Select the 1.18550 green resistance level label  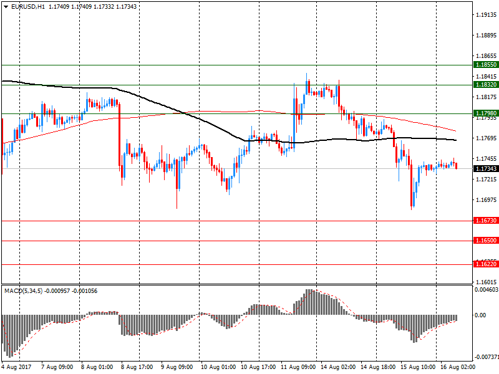point(486,65)
